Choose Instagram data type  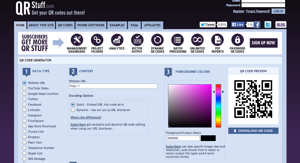[x=24, y=115]
